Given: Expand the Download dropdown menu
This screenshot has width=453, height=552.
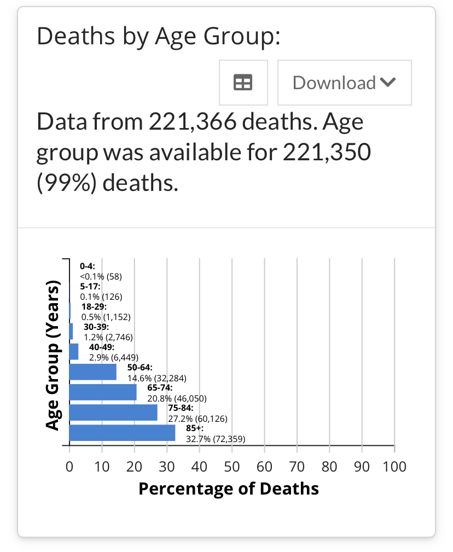Looking at the screenshot, I should coord(345,83).
